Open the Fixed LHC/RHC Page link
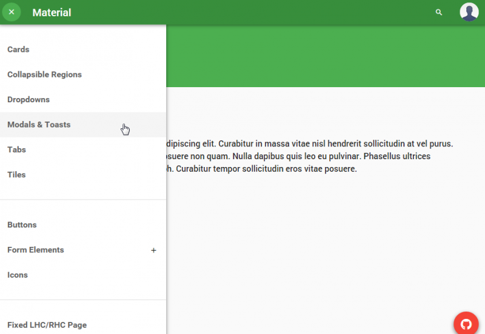 [47, 325]
